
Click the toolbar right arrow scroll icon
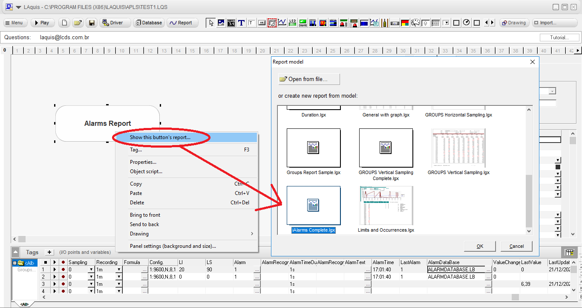click(x=493, y=23)
